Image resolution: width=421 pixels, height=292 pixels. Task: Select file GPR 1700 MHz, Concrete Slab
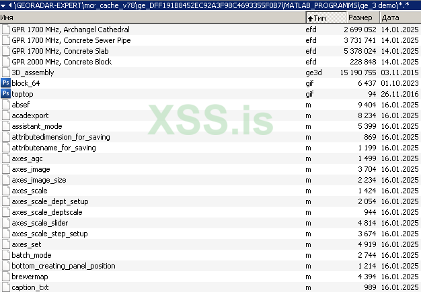[60, 51]
